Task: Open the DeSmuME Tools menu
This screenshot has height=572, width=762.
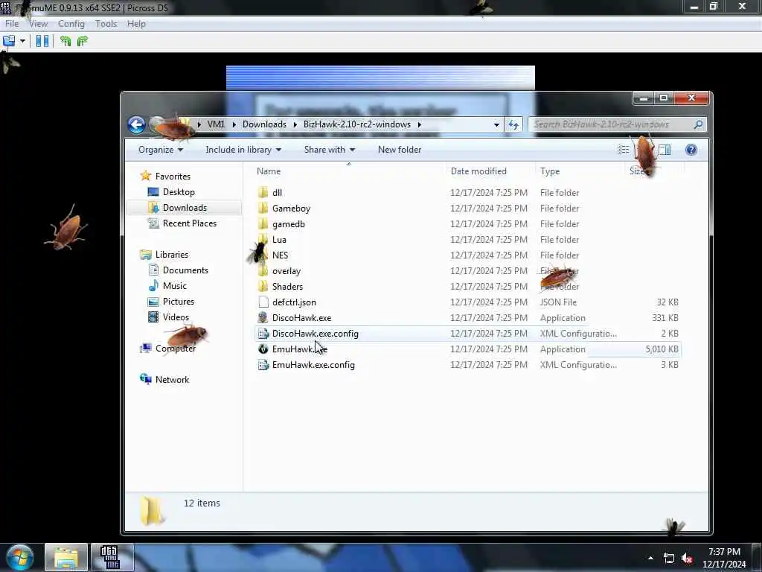Action: 106,24
